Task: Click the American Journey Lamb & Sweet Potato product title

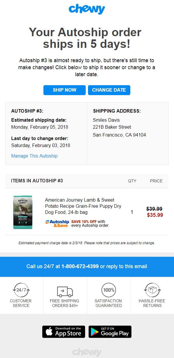Action: (83, 206)
